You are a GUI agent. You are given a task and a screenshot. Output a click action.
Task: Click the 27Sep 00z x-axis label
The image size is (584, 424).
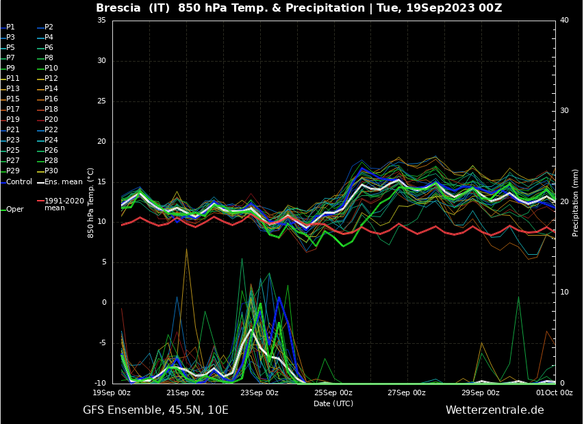[x=407, y=392]
